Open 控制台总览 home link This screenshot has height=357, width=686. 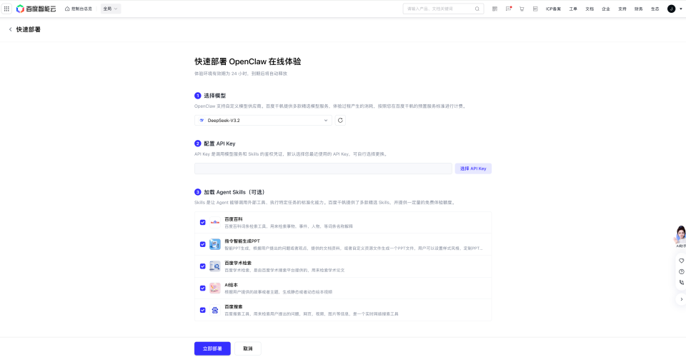[79, 9]
